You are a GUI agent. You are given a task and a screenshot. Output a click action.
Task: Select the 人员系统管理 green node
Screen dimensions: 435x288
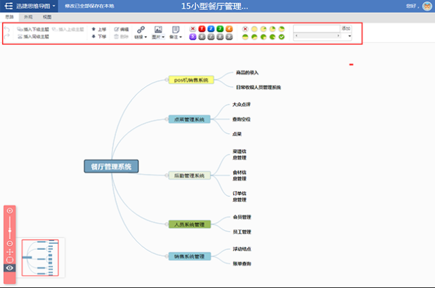click(190, 224)
